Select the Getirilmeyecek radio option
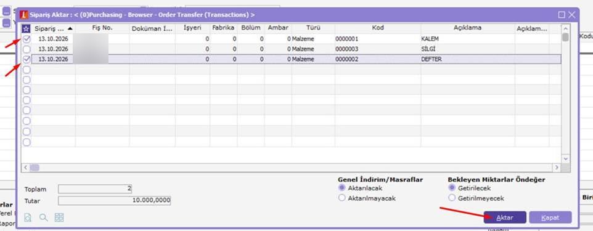The image size is (593, 231). tap(452, 198)
